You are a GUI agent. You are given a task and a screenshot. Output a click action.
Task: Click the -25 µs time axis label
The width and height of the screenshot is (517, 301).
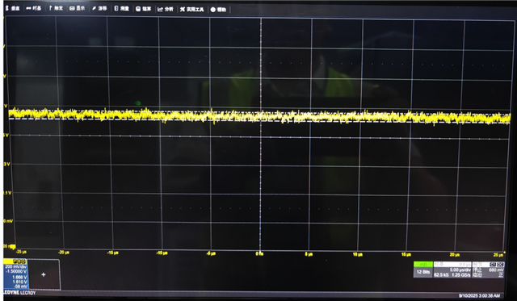pos(21,252)
